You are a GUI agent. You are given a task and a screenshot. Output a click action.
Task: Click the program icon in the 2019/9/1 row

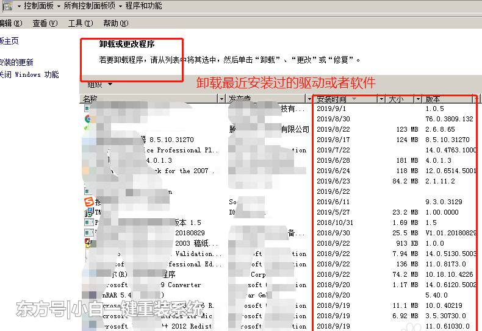(87, 108)
